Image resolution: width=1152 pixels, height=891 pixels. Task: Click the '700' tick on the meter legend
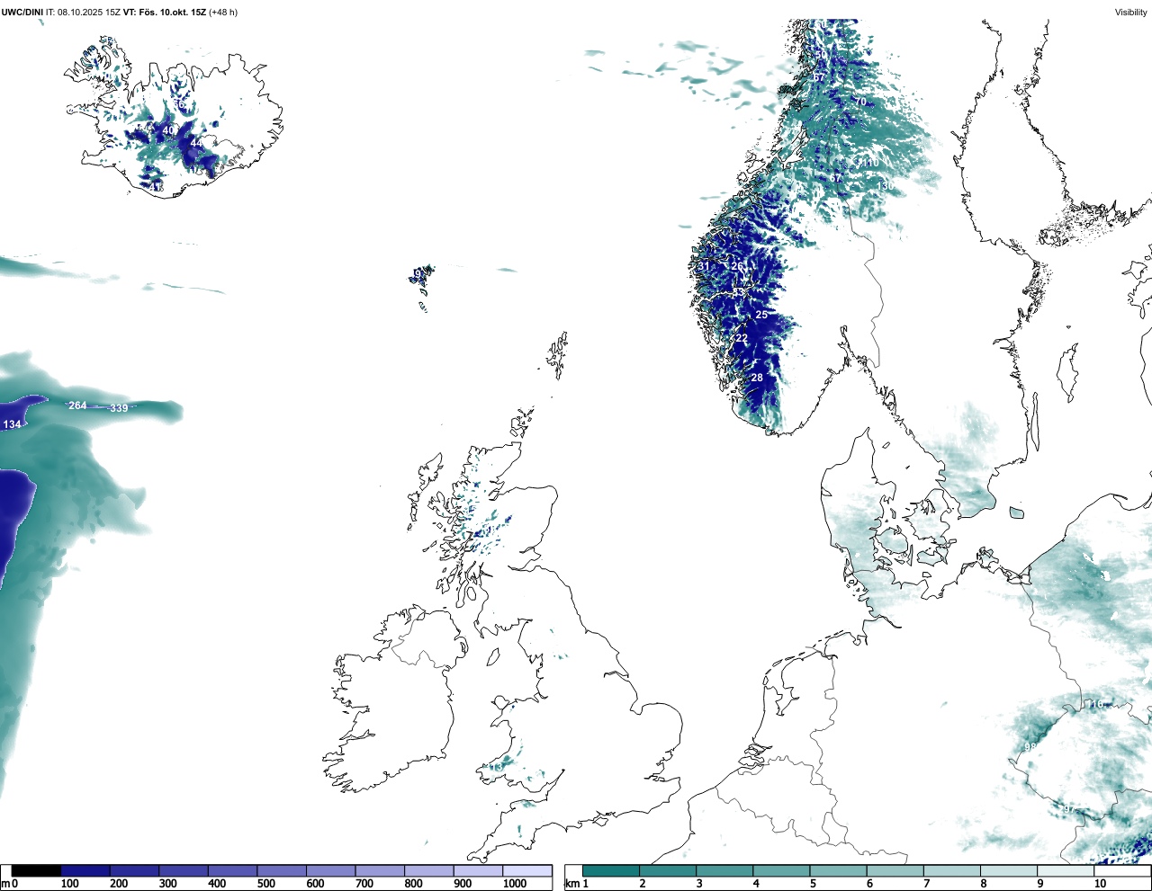[x=364, y=884]
